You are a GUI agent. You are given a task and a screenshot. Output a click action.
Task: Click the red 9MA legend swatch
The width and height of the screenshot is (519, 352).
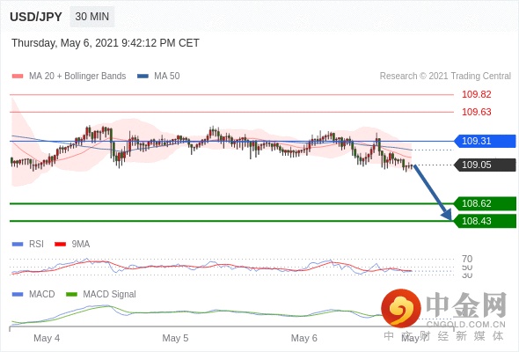(60, 245)
